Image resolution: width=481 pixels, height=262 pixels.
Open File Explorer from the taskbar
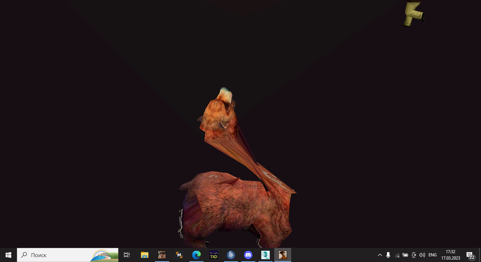coord(144,255)
